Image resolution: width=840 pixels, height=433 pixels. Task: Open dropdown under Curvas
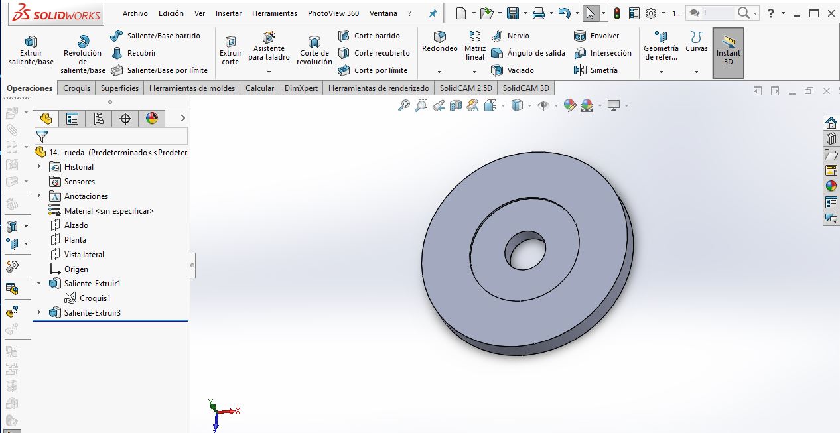[x=696, y=72]
